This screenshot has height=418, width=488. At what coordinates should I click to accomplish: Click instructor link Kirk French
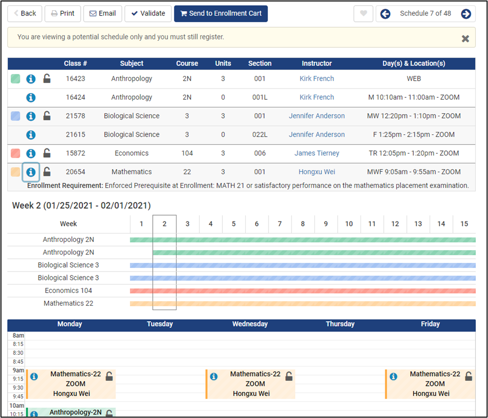[316, 78]
